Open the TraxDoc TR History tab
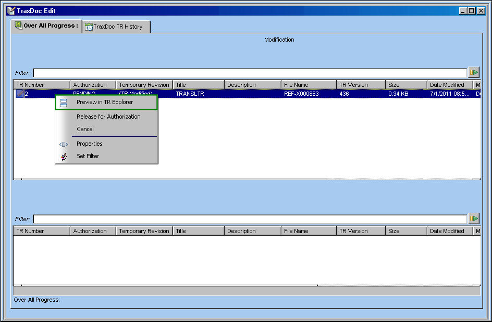492x322 pixels. (116, 27)
